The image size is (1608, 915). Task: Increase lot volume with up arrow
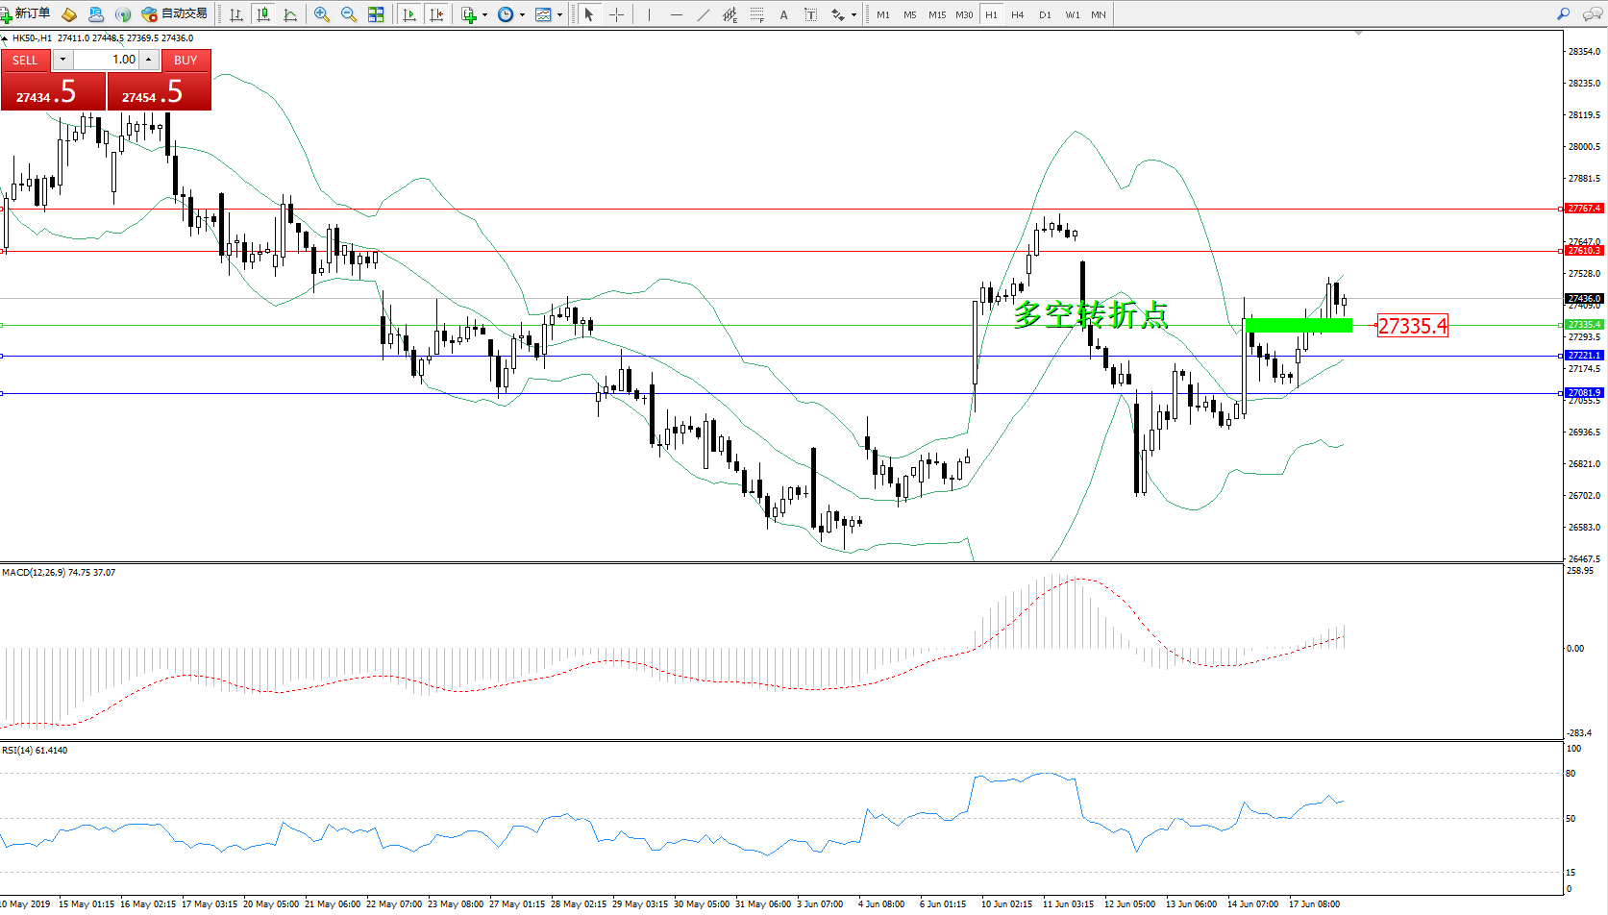point(148,60)
